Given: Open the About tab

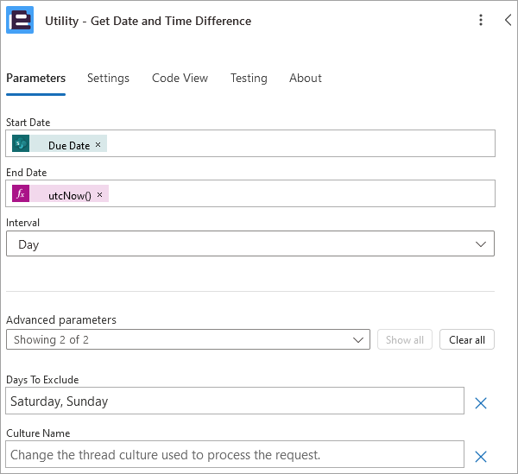Looking at the screenshot, I should point(306,79).
